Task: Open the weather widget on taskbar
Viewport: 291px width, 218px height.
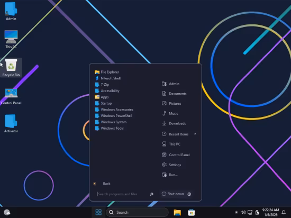Action: (7, 212)
